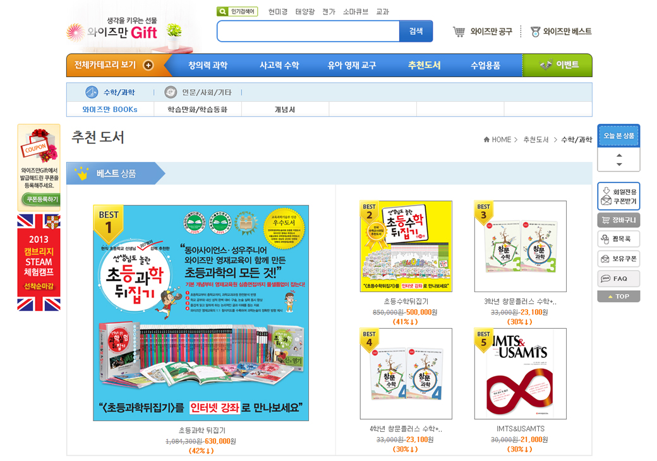Open the 장바구니 cart sidebar button
This screenshot has width=657, height=461.
click(x=618, y=220)
